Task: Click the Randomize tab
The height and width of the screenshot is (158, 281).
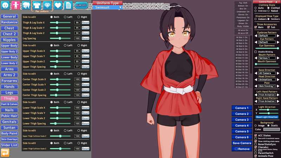Action: click(x=9, y=22)
